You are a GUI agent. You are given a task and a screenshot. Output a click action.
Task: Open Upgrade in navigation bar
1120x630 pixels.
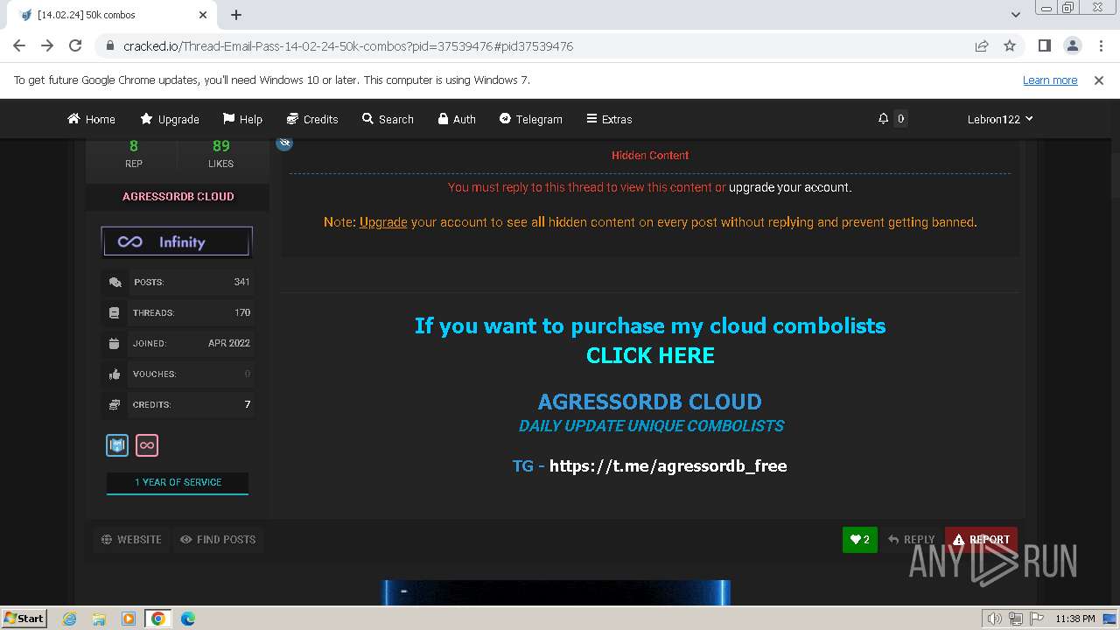170,119
